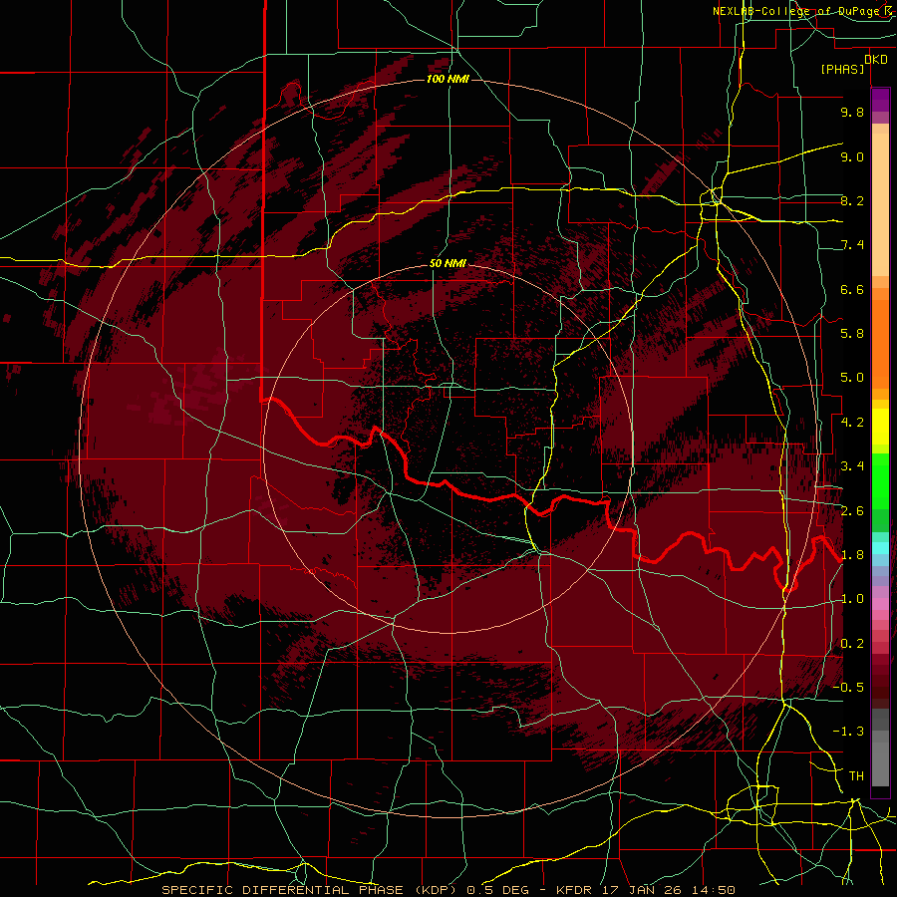The width and height of the screenshot is (897, 897).
Task: Click the [PHAS] units label
Action: (842, 69)
